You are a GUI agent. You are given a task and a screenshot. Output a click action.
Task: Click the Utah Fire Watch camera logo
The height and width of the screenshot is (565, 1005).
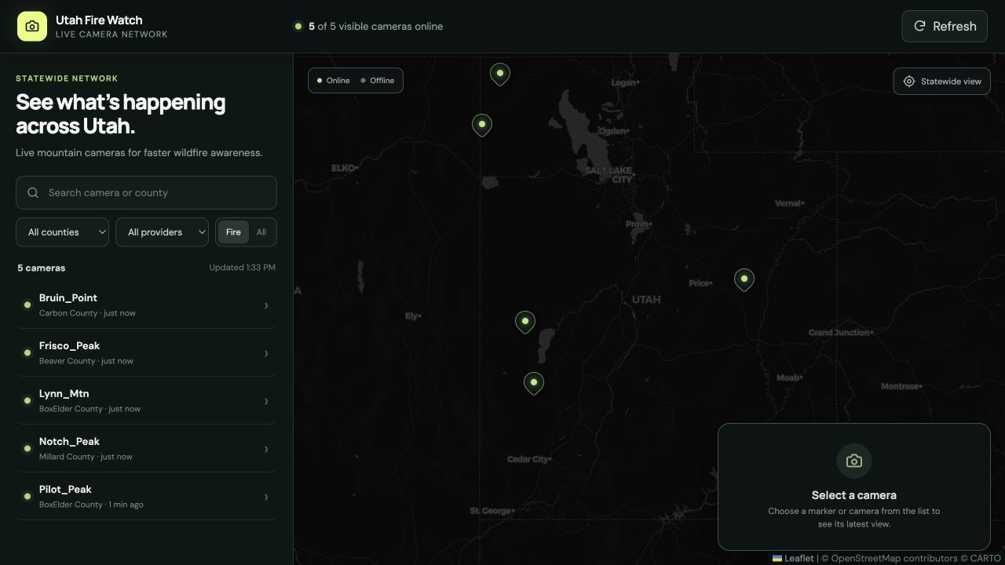tap(32, 26)
